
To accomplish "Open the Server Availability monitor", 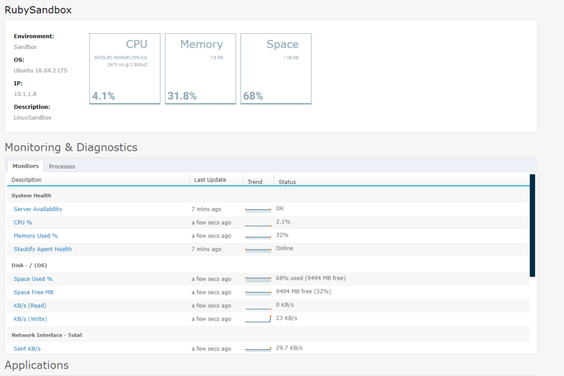I will pyautogui.click(x=38, y=209).
